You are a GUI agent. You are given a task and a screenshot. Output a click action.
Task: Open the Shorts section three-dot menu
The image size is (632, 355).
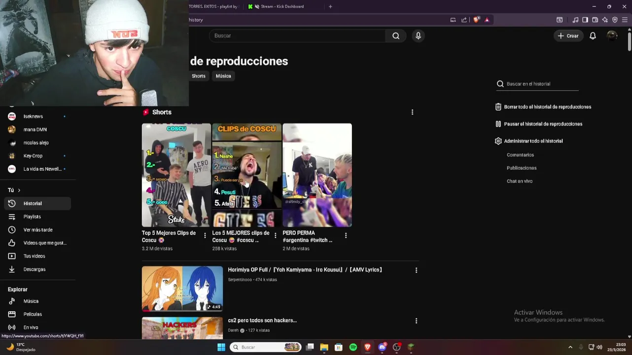coord(412,112)
